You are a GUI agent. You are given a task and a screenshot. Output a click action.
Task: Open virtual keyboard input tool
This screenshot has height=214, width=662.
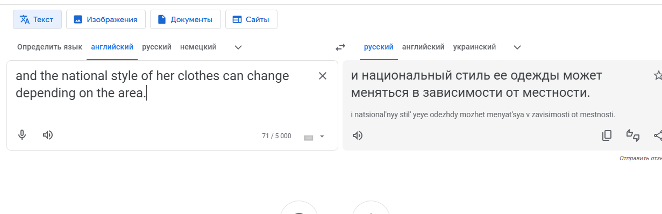coord(309,137)
